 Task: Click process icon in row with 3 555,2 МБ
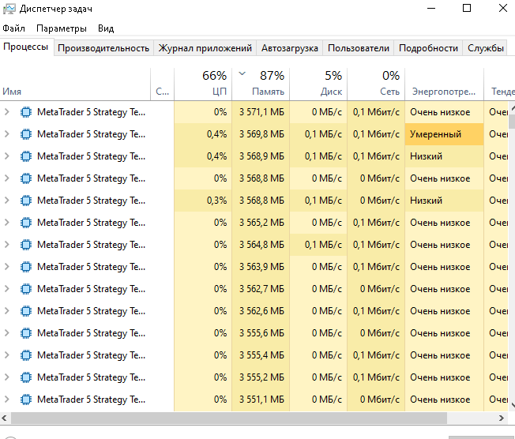26,377
